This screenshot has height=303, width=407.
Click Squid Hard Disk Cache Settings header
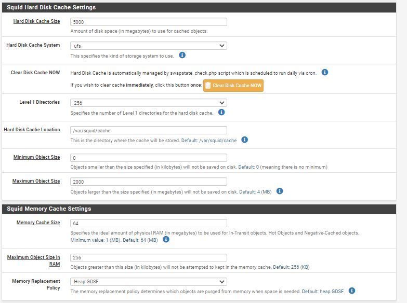click(199, 7)
